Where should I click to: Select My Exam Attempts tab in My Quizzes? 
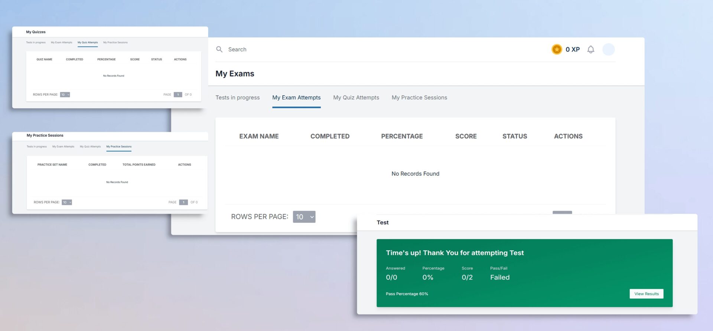[62, 43]
